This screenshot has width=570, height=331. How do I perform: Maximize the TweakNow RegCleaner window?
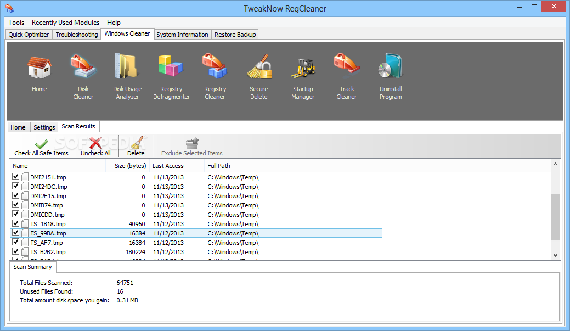coord(534,6)
